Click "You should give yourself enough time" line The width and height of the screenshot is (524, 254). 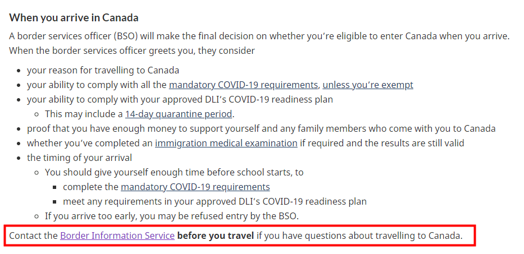point(174,172)
